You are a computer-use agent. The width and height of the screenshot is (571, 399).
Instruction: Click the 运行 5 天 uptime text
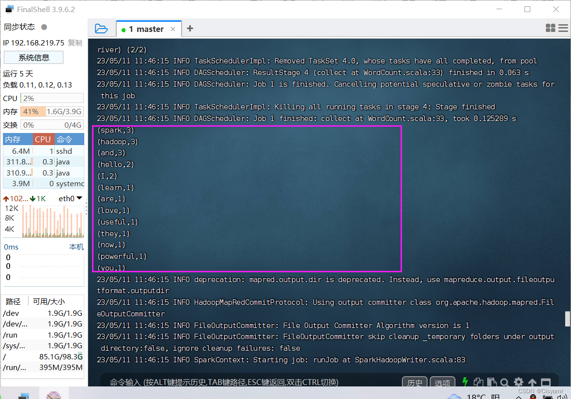[18, 74]
